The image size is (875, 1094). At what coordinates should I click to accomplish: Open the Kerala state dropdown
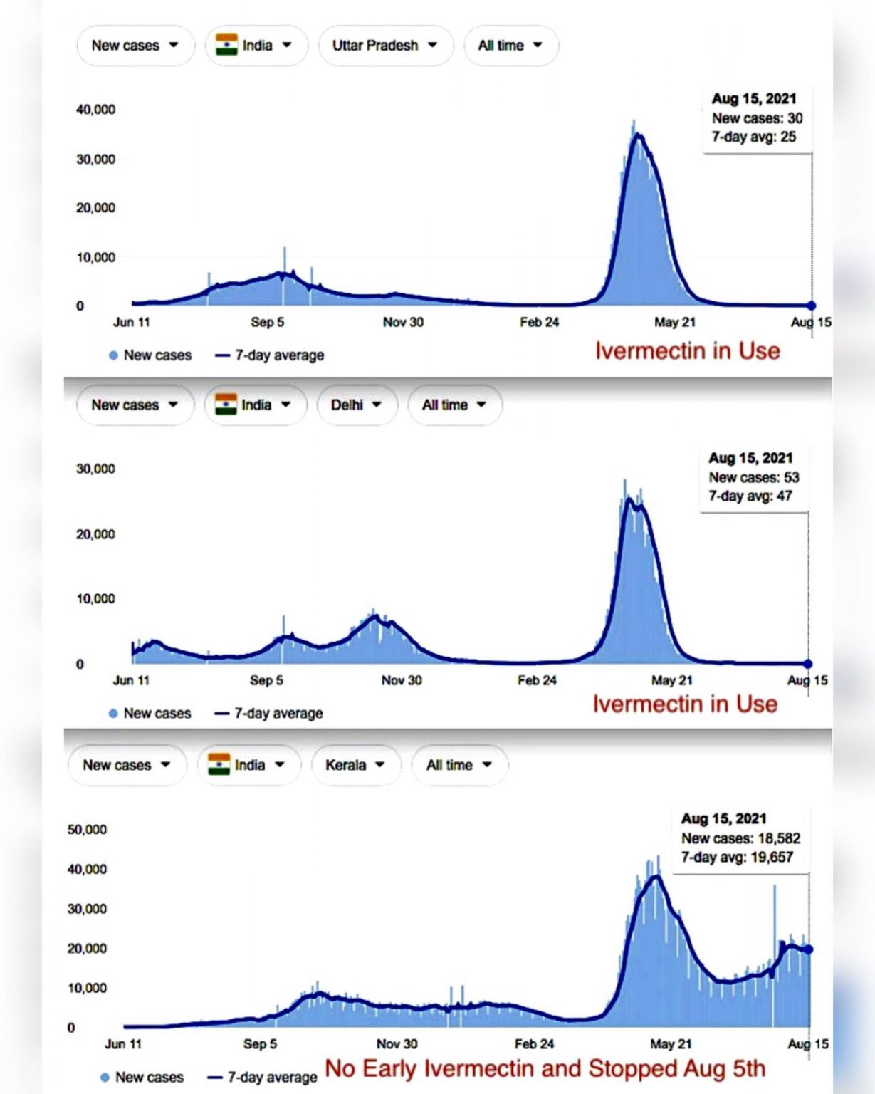pos(355,765)
